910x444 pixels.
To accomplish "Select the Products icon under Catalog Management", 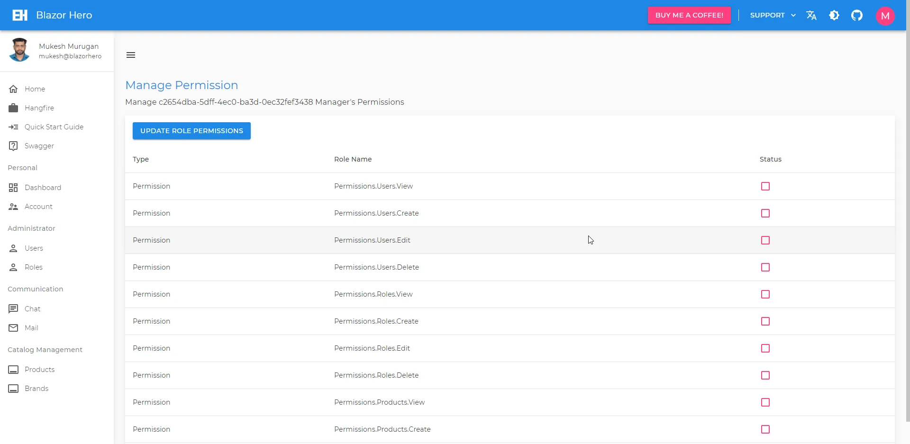I will (x=13, y=370).
